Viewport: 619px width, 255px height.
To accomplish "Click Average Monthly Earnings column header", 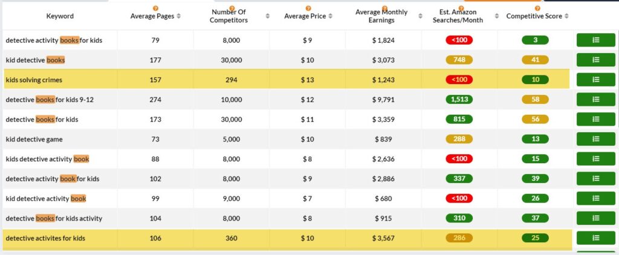I will coord(381,16).
